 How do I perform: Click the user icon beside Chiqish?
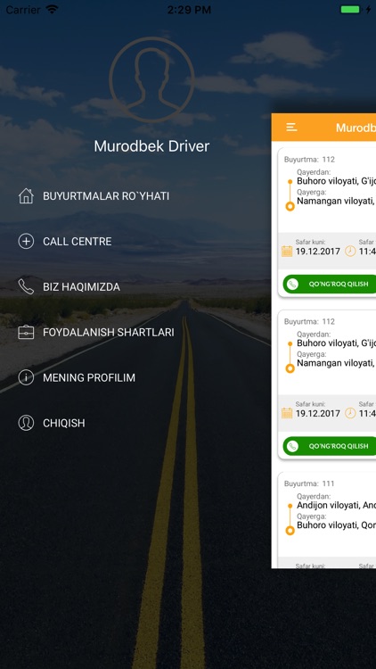pyautogui.click(x=26, y=423)
